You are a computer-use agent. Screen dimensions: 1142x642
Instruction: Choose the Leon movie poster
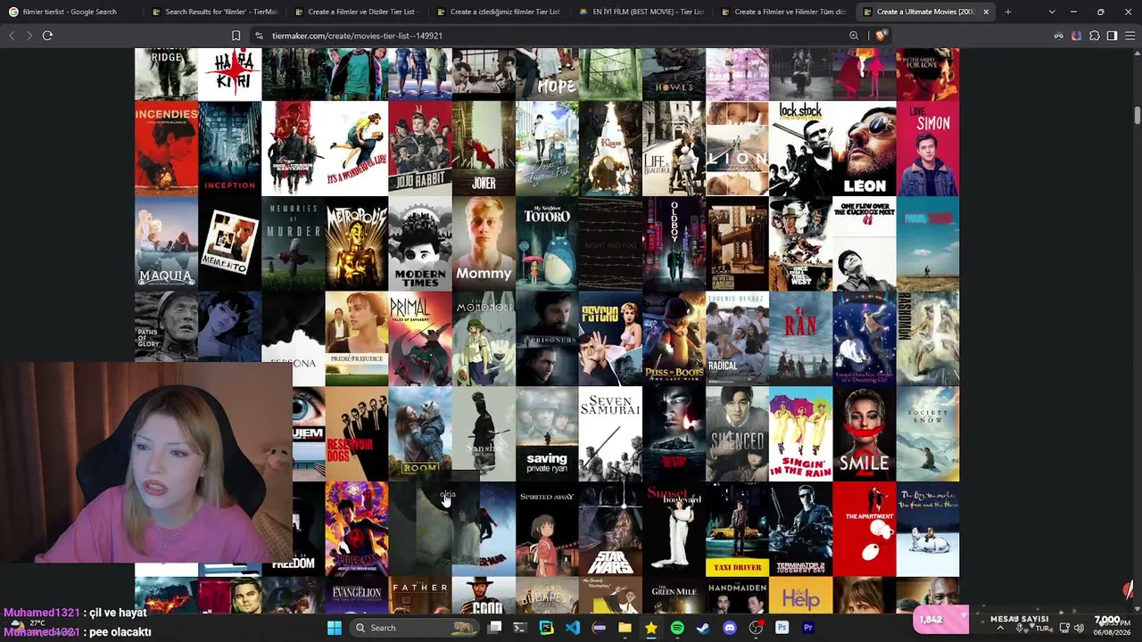(864, 148)
